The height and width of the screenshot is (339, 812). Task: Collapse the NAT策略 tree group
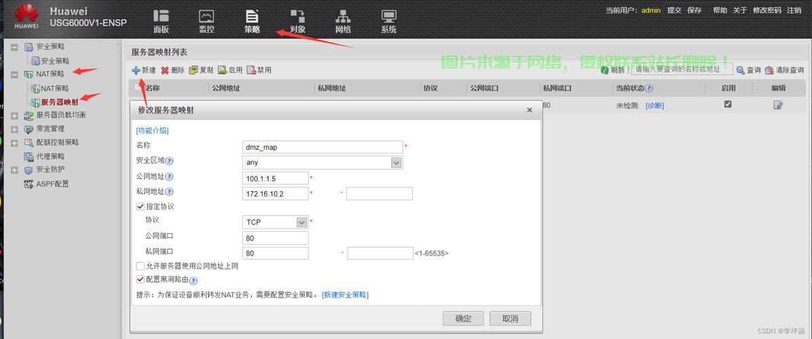pos(14,75)
